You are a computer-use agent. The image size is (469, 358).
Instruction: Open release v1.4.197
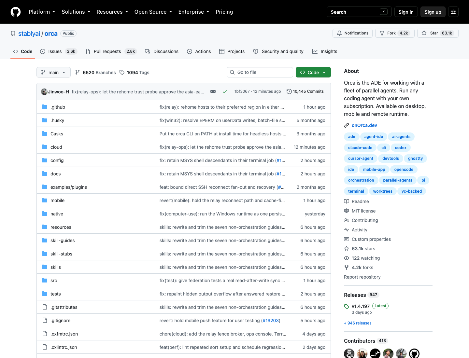click(361, 306)
